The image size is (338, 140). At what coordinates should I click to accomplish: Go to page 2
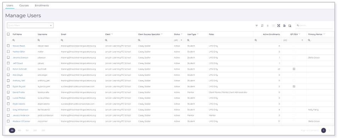coord(329,130)
